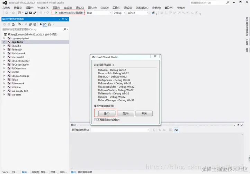
Task: Click the collapse all icon in solution explorer
Action: [x=30, y=24]
